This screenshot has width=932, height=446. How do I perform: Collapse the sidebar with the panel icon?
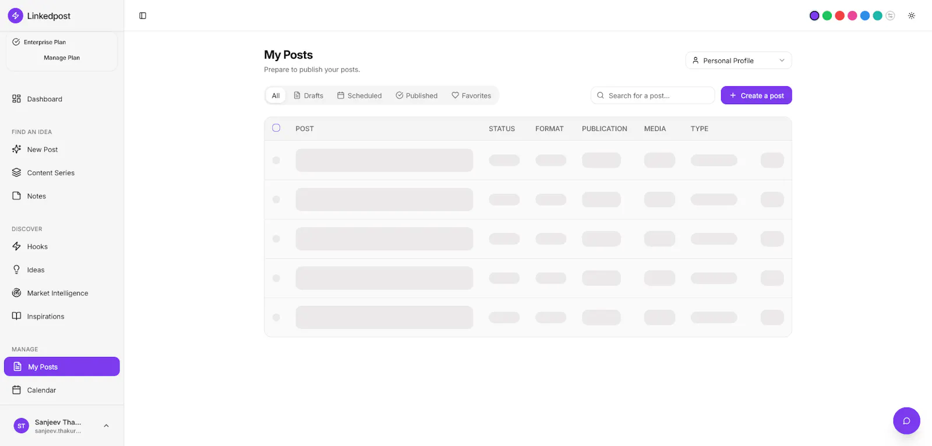(143, 16)
